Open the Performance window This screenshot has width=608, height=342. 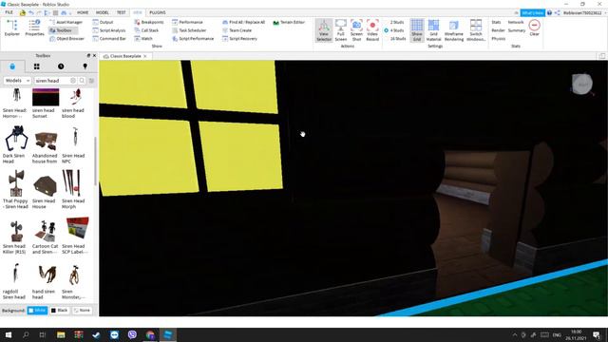[x=187, y=22]
